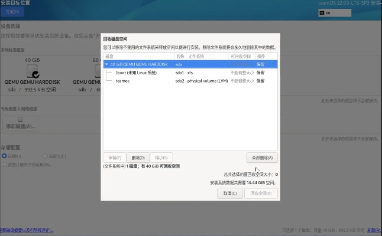The image size is (382, 236).
Task: Cancel the dialog with 取消(C)
Action: [x=230, y=194]
